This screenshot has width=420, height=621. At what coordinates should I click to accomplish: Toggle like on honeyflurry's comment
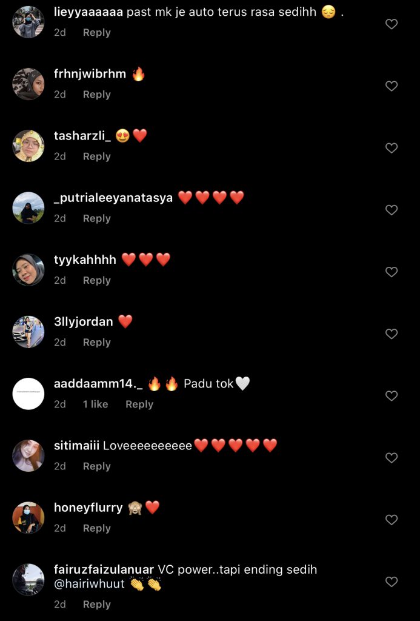click(x=391, y=520)
